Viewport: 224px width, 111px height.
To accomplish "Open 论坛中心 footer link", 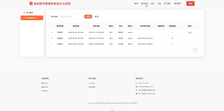I will [45, 91].
